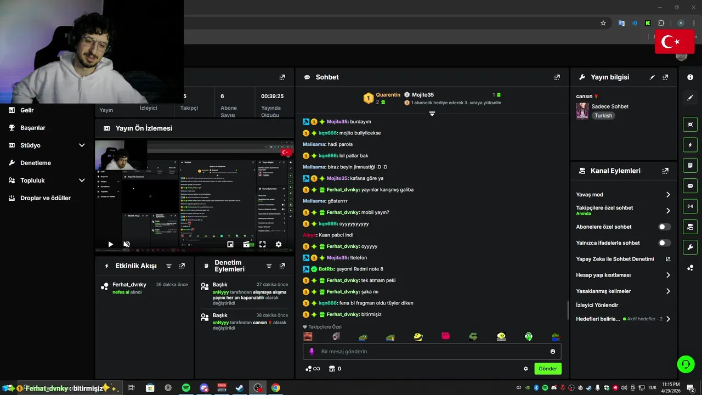
Task: Bookmark this page with the star icon
Action: [603, 23]
